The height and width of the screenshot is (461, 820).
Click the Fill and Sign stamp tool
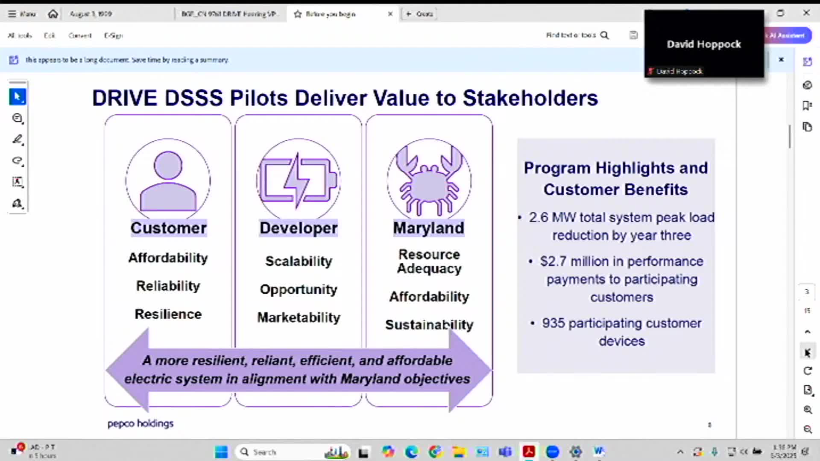[x=18, y=204]
